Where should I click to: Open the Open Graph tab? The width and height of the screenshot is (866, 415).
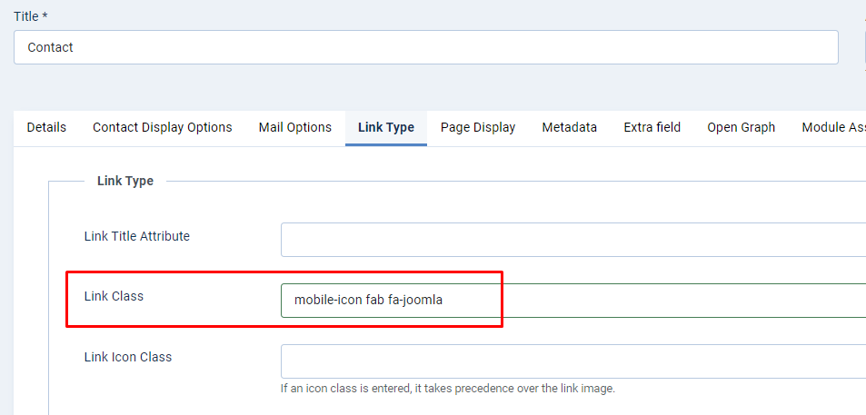[742, 127]
